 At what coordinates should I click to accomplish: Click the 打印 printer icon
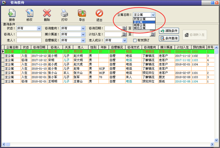pos(64,13)
